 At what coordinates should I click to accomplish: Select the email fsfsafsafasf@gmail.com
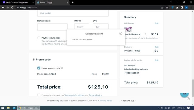(136, 69)
